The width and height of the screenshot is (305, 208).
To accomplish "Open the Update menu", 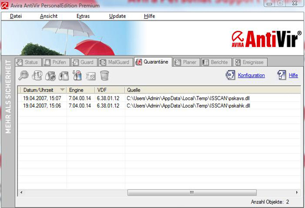I will (118, 16).
